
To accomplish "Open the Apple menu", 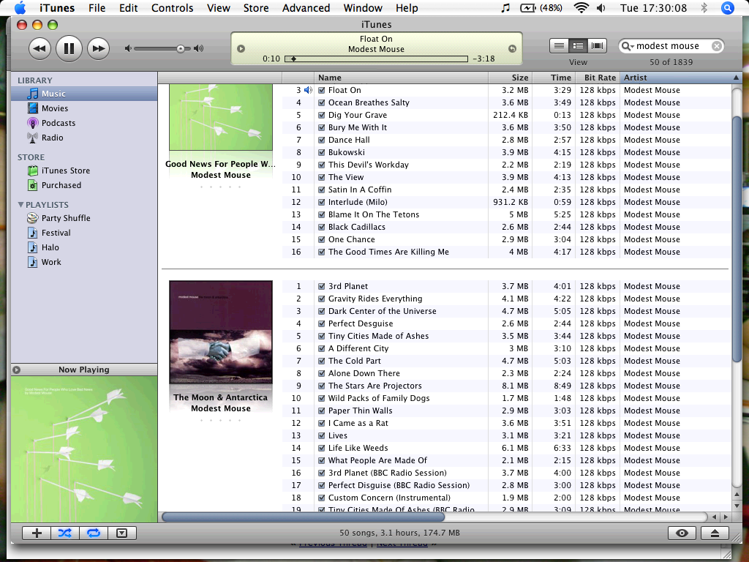I will pyautogui.click(x=20, y=7).
